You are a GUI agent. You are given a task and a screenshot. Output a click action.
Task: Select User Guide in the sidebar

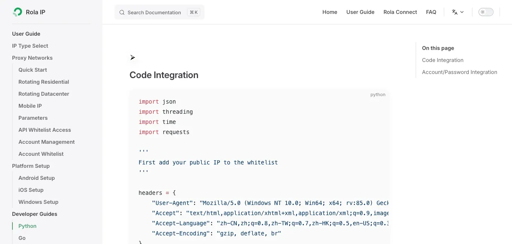(26, 34)
